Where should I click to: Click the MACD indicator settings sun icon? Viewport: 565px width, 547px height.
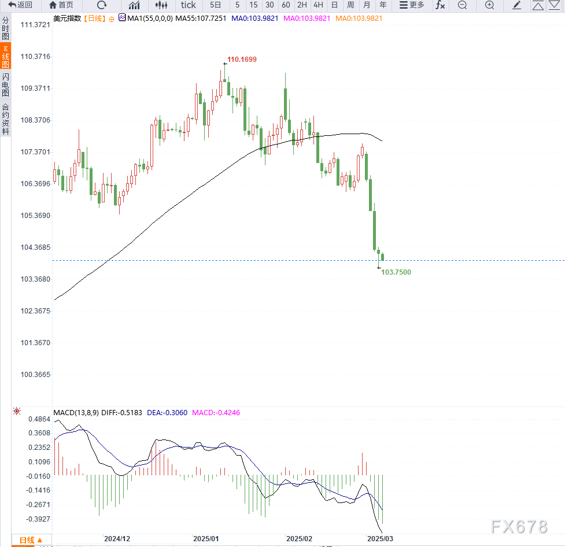17,411
